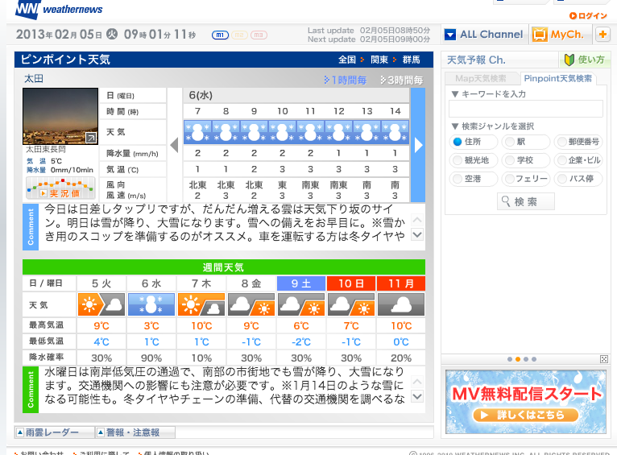Screen dimensions: 617x455
Task: Select the 9土 day header
Action: tap(301, 283)
